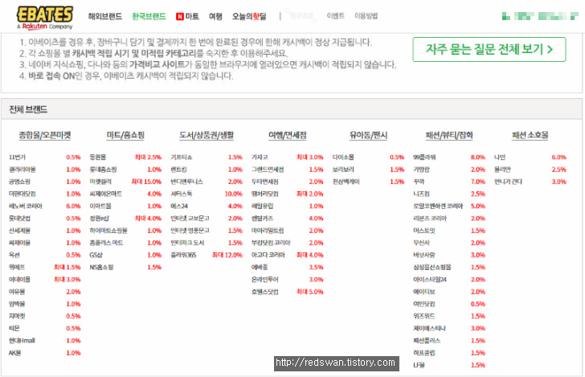
Task: Open the 이마트몰 store link
Action: click(x=100, y=206)
